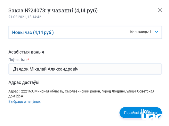Click the 21.02.2021, 13:14:42 order timestamp
This screenshot has height=126, width=169.
tap(25, 17)
